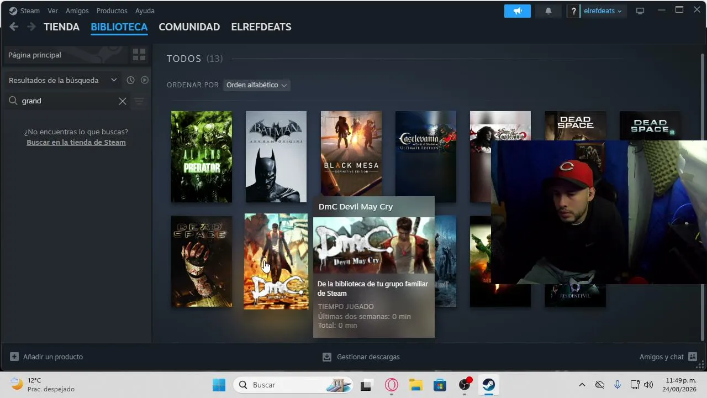Click the question mark help icon
707x398 pixels.
tap(574, 11)
